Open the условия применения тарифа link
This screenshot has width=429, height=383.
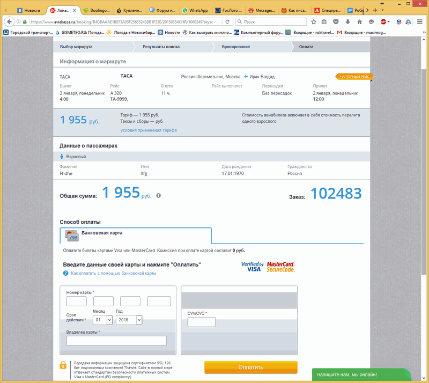coord(149,130)
